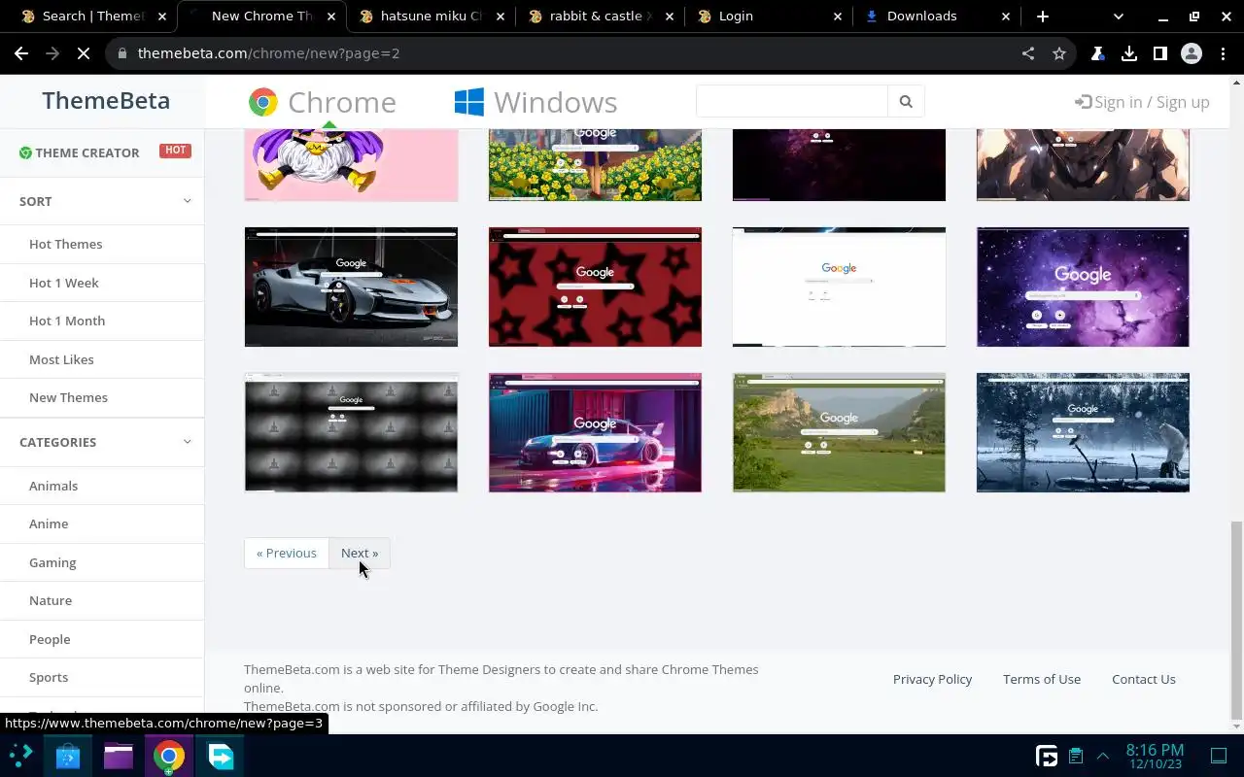Viewport: 1244px width, 777px height.
Task: Share this page using the address bar share icon
Action: pyautogui.click(x=1028, y=53)
